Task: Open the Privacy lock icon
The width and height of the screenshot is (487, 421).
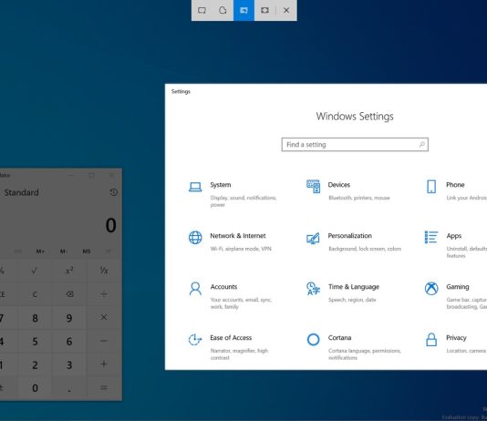Action: point(431,339)
